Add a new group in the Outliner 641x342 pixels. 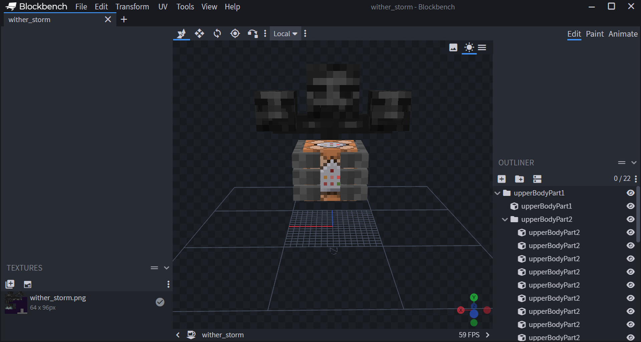coord(519,179)
